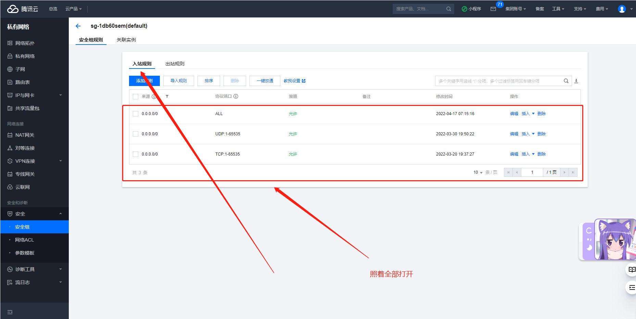Image resolution: width=636 pixels, height=319 pixels.
Task: Open the user avatar account icon
Action: click(622, 9)
